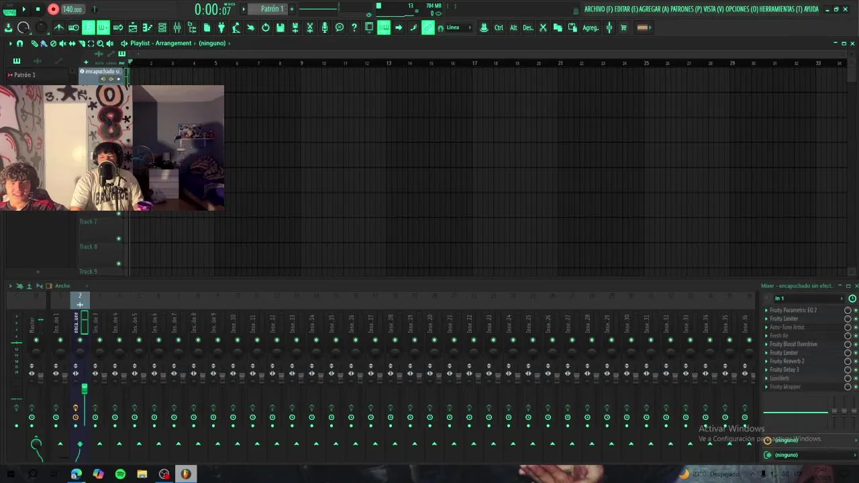
Task: Click the question mark help icon
Action: coord(354,28)
